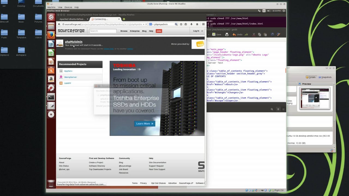Select the Connecting... Firefox tab
349x196 pixels.
coord(105,19)
